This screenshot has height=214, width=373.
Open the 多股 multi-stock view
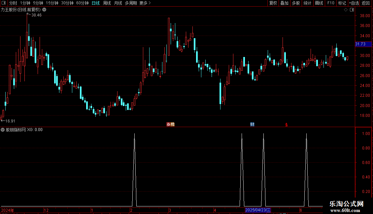pyautogui.click(x=296, y=3)
